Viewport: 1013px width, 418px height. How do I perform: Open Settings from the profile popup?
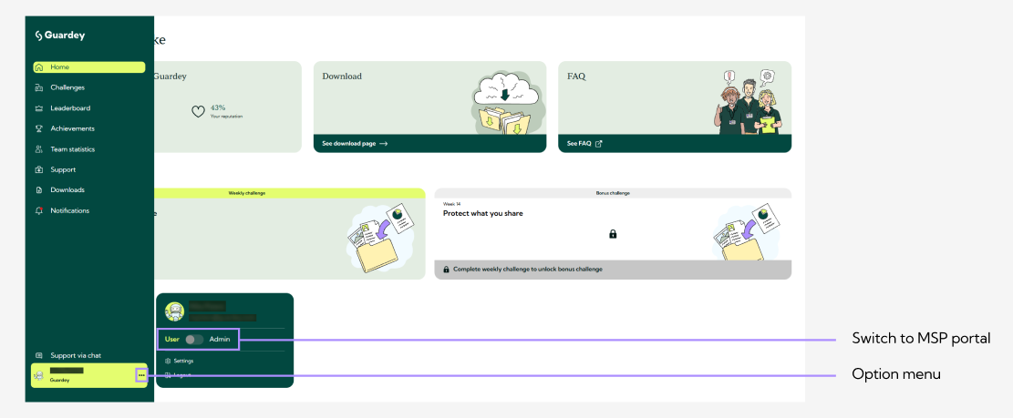point(182,361)
